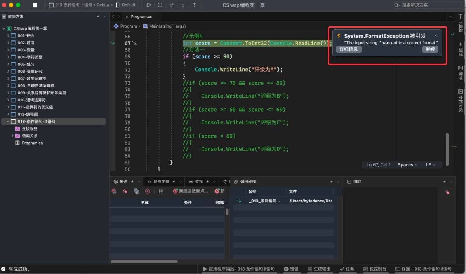The height and width of the screenshot is (274, 466).
Task: Click the breakpoint properties panel icon
Action: click(x=161, y=191)
